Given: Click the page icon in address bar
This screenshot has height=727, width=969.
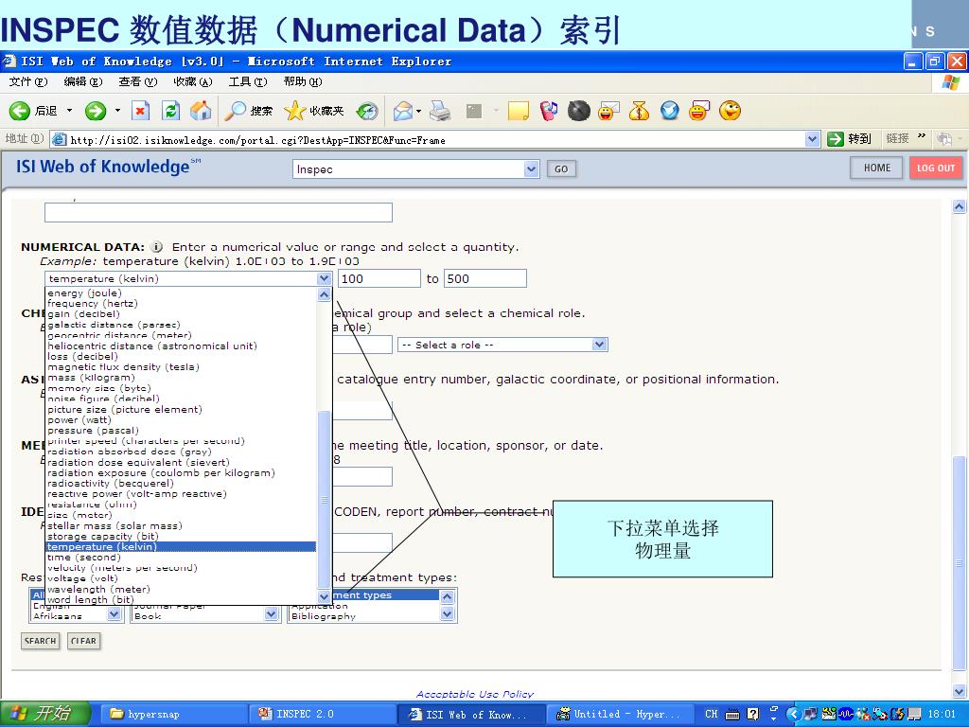Looking at the screenshot, I should 59,140.
